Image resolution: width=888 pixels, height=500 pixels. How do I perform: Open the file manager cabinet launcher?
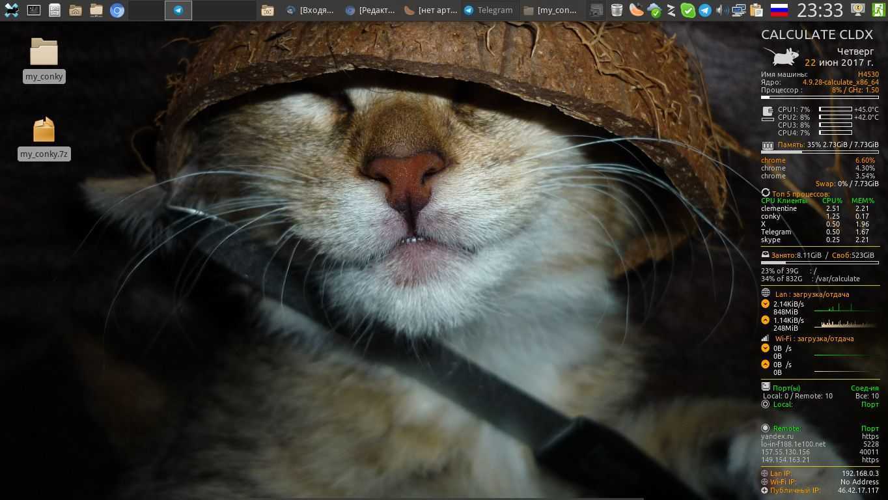pos(55,10)
